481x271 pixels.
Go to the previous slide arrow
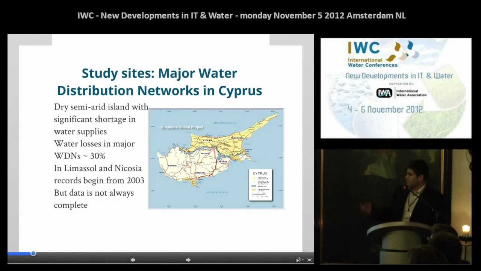tap(133, 260)
